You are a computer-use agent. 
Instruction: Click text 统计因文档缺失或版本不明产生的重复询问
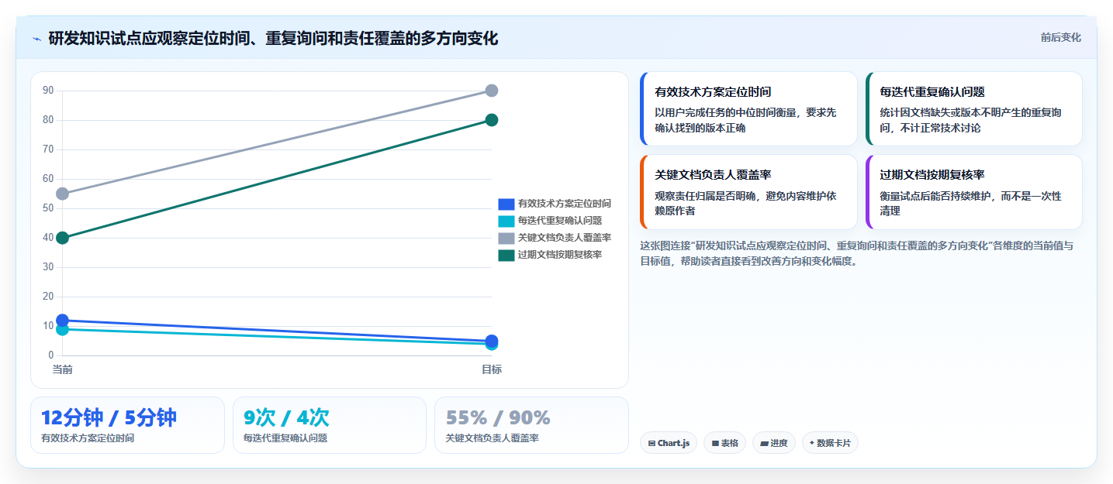971,120
